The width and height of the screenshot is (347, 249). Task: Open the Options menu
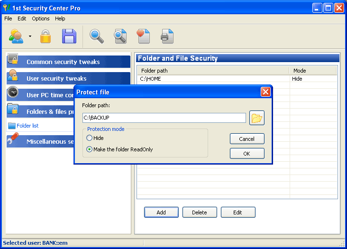[x=40, y=18]
